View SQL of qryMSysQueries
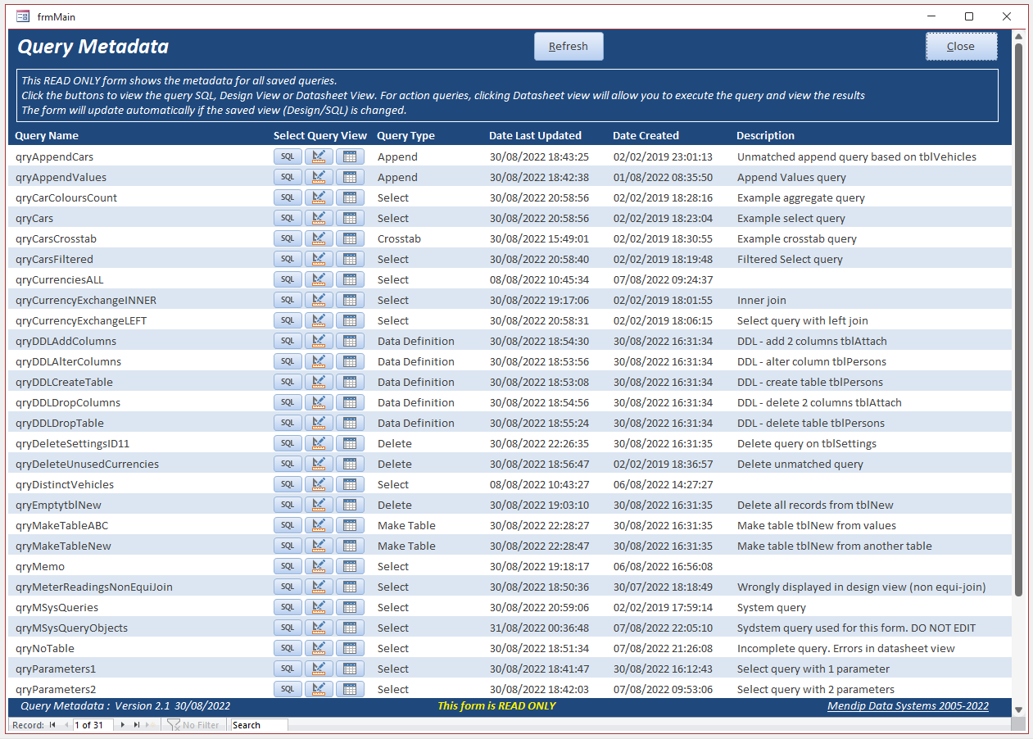 click(x=288, y=607)
